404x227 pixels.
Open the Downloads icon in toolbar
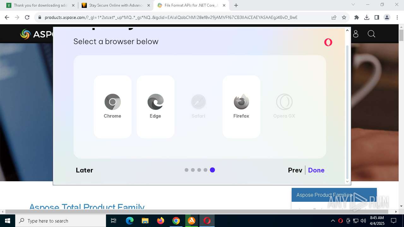[367, 17]
